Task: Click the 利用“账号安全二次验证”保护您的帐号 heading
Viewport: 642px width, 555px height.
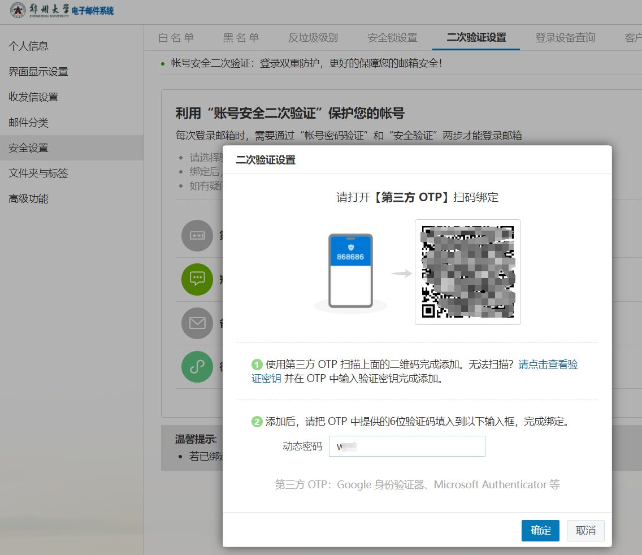Action: [290, 113]
